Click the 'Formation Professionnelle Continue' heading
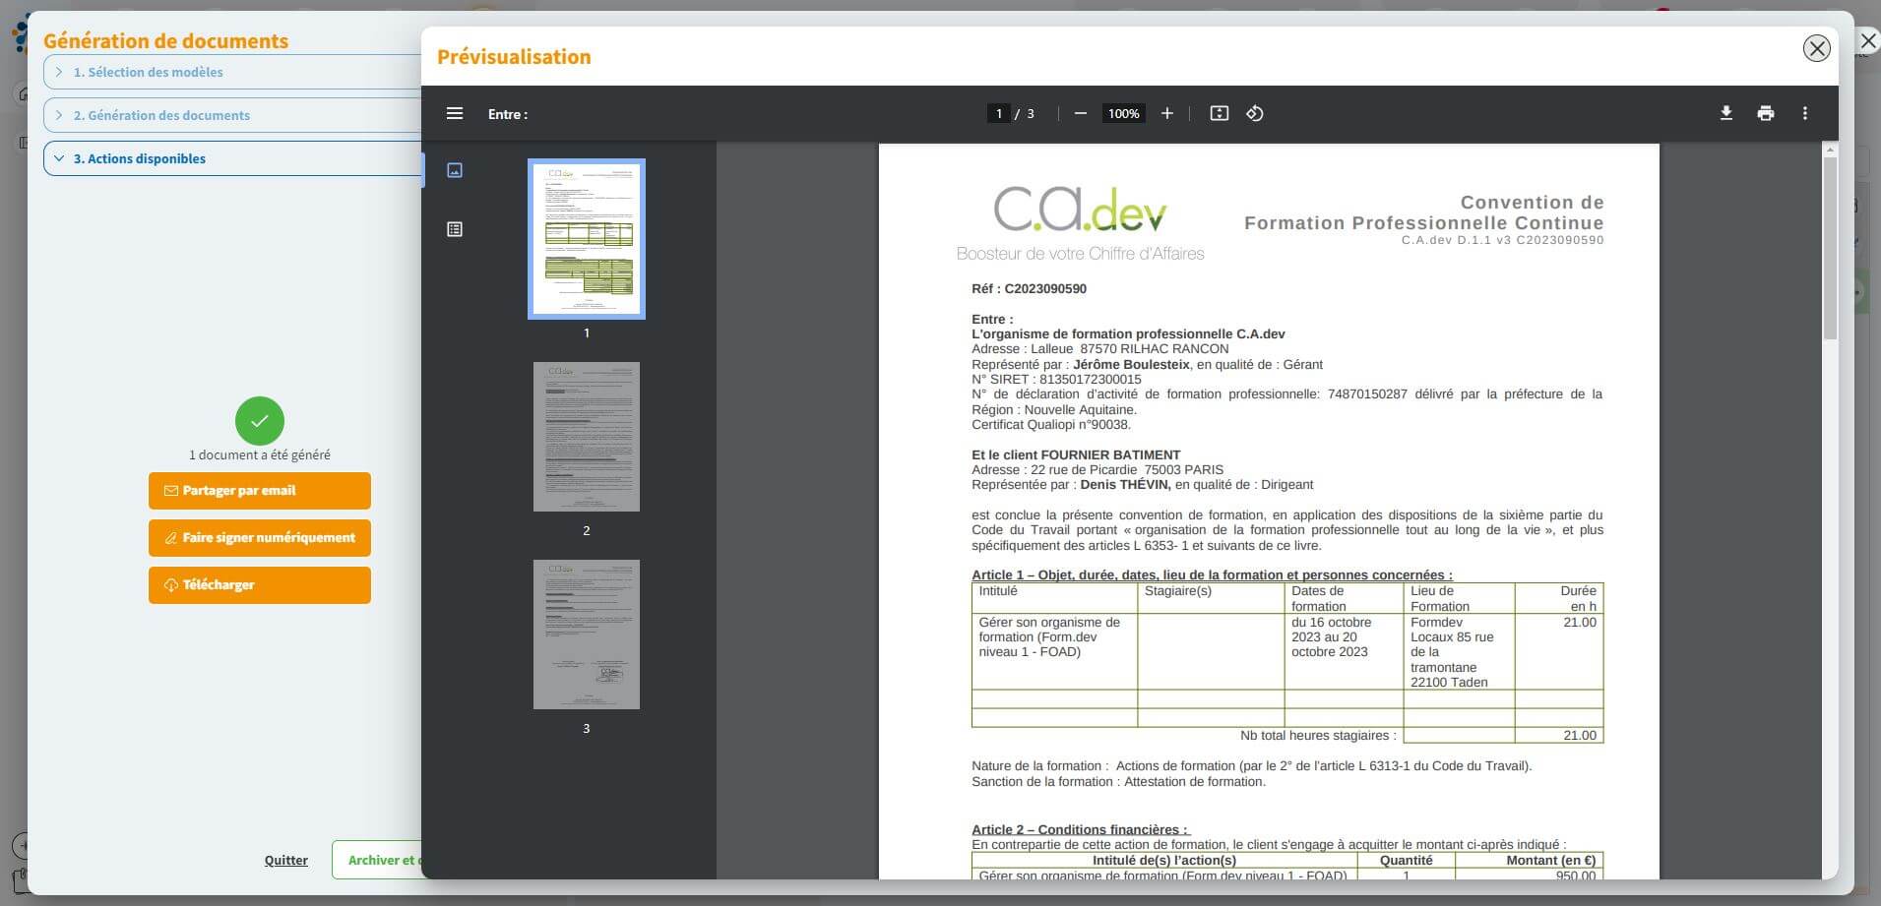The width and height of the screenshot is (1881, 906). (1423, 223)
